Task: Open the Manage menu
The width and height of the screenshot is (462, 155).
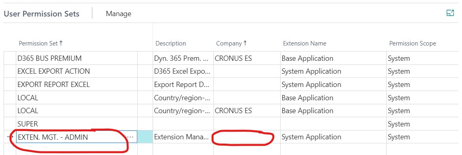Action: pyautogui.click(x=119, y=13)
